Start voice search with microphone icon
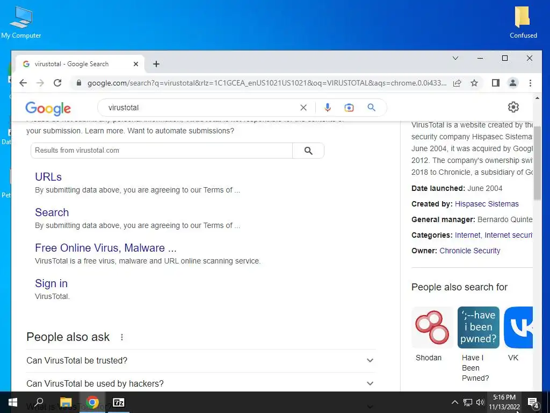550x413 pixels. click(328, 108)
